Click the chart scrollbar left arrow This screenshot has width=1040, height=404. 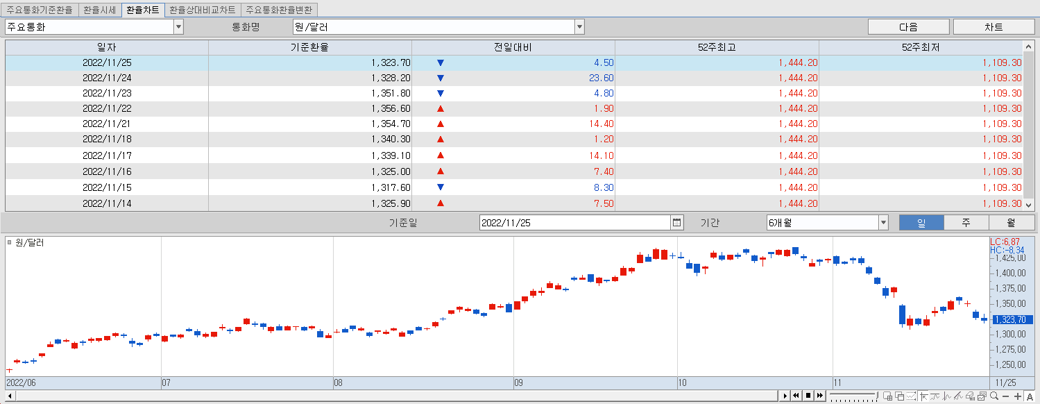click(9, 396)
